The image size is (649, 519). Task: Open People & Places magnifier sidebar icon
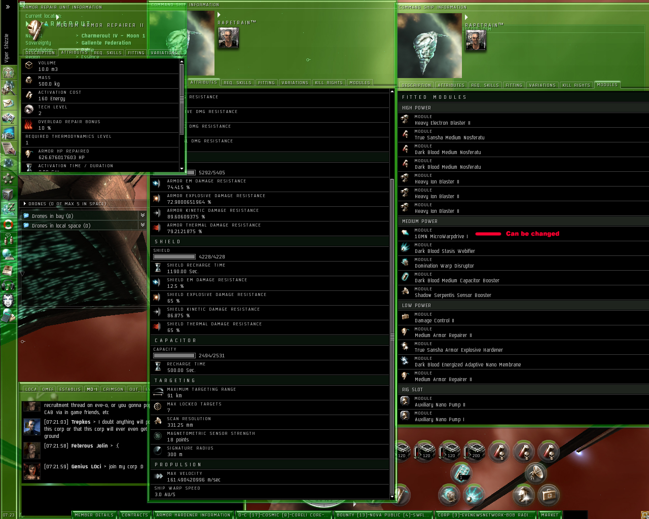(8, 88)
